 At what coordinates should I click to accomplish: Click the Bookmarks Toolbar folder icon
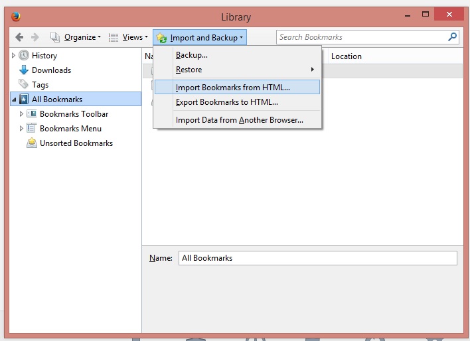pyautogui.click(x=32, y=113)
